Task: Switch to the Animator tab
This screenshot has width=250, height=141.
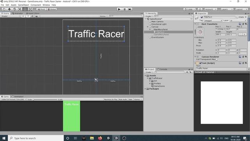Action: [x=18, y=13]
